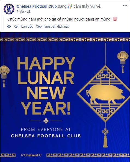Open the three-dot post options menu
The image size is (130, 162).
tap(125, 6)
